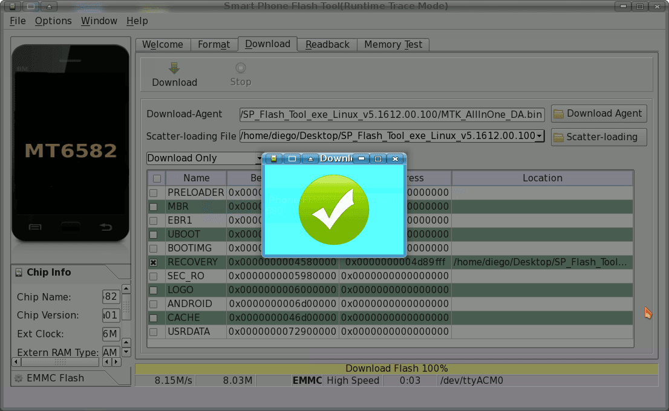The height and width of the screenshot is (411, 669).
Task: Click the Download arrow icon in the toolbar
Action: tap(174, 68)
